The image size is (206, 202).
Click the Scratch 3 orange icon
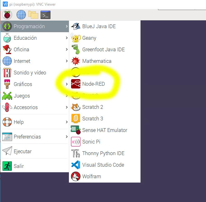(x=75, y=119)
